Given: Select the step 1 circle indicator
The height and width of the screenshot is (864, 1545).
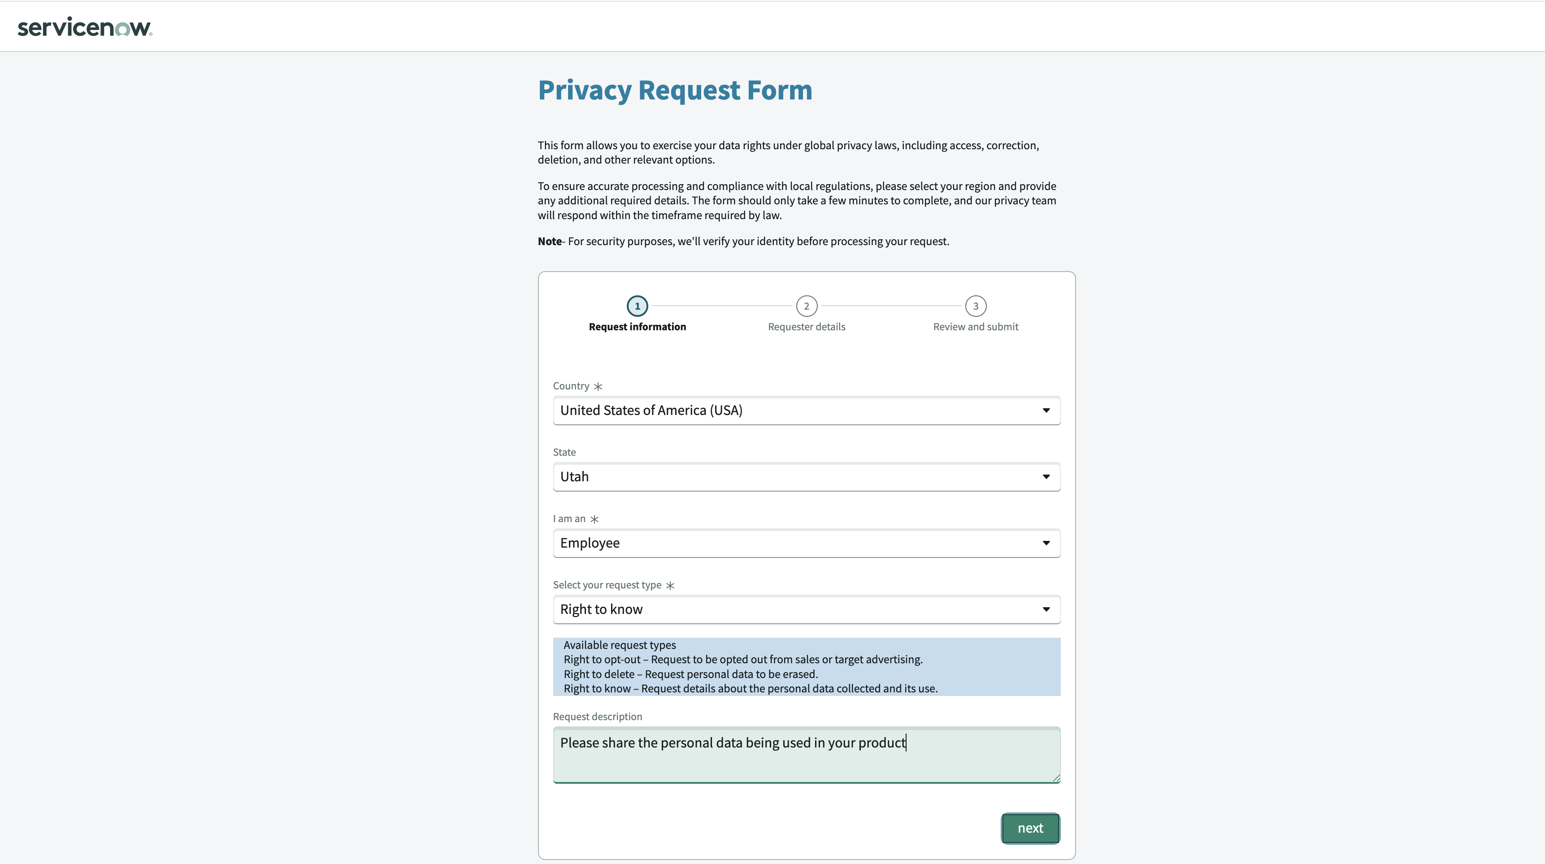Looking at the screenshot, I should 637,306.
